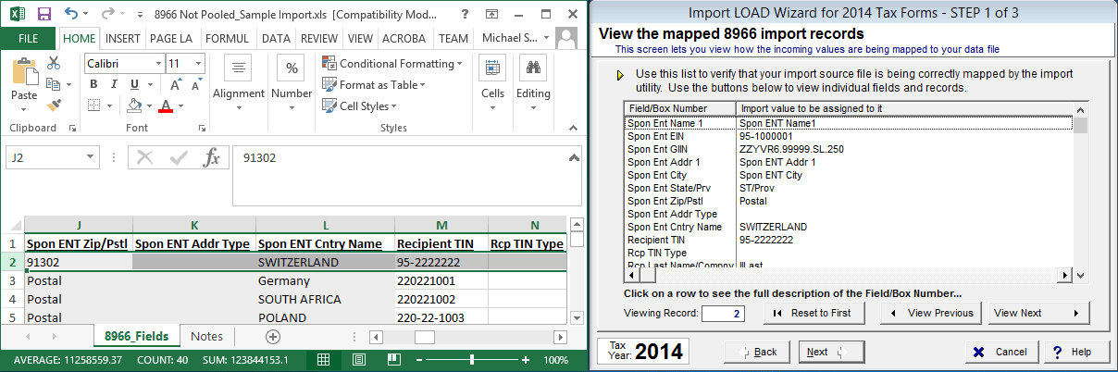Switch to the VIEW tab
The width and height of the screenshot is (1118, 372).
[x=361, y=39]
